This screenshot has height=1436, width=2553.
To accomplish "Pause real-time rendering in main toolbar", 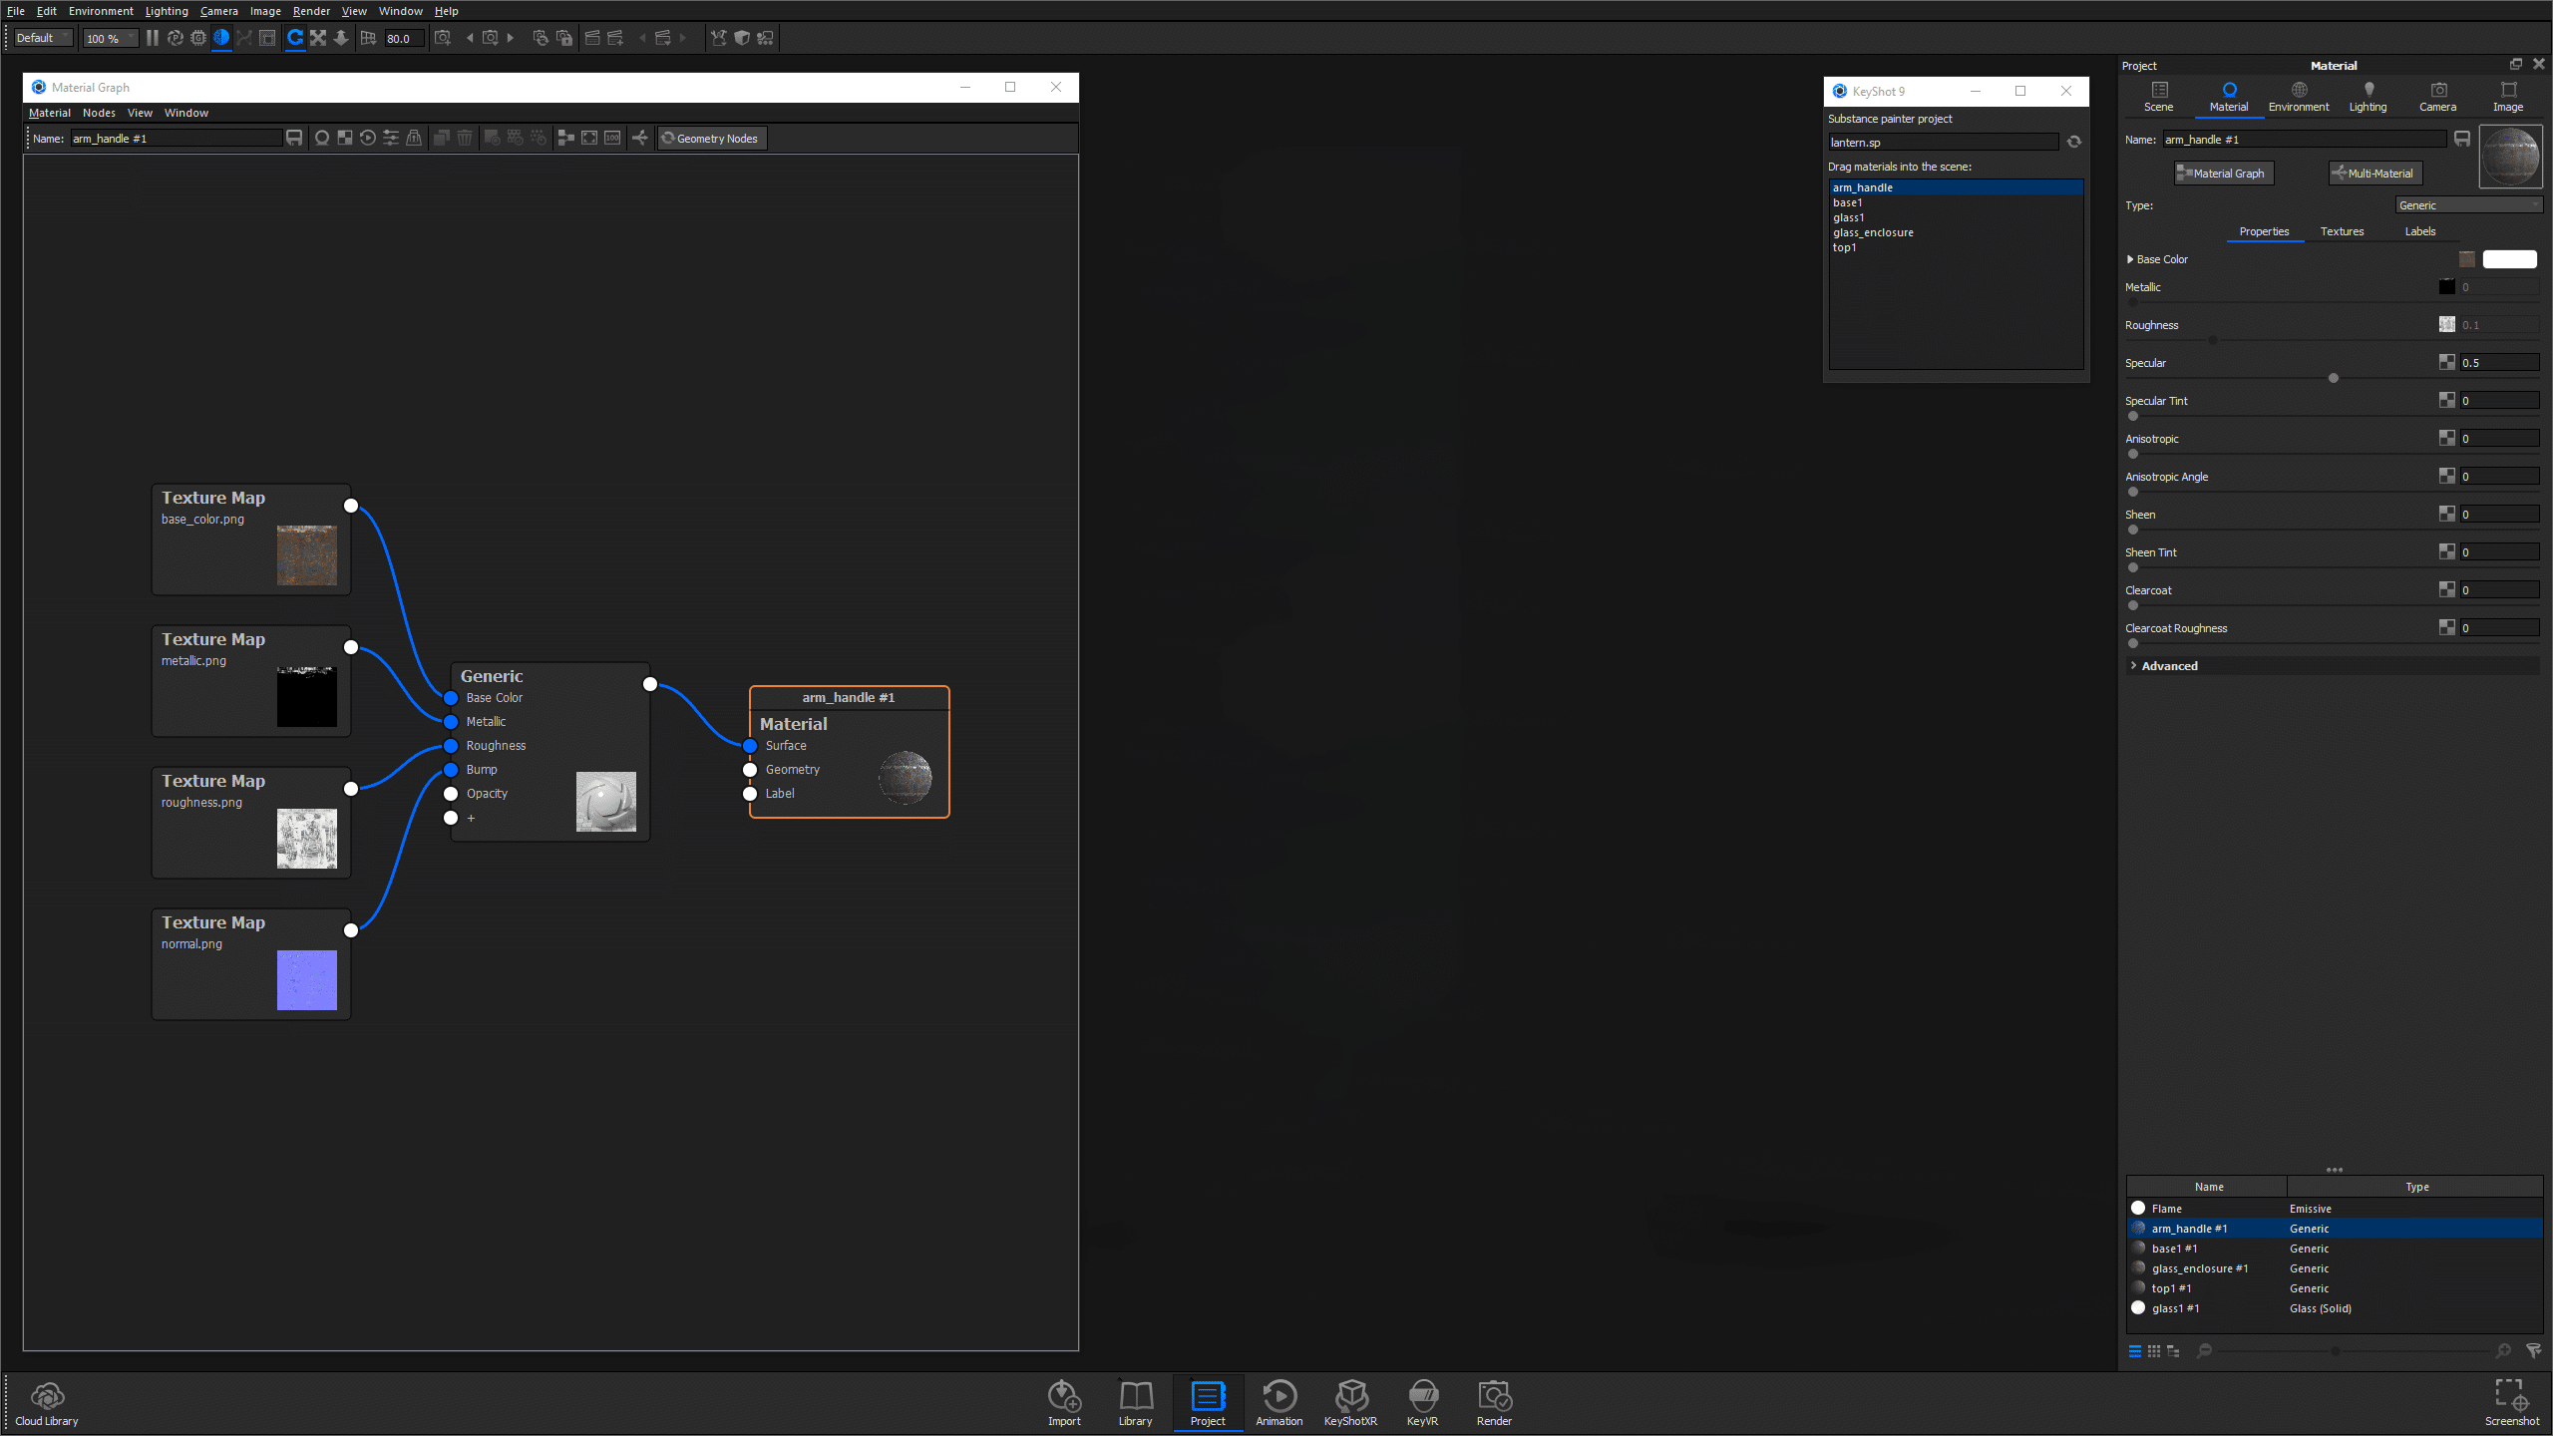I will [x=153, y=38].
